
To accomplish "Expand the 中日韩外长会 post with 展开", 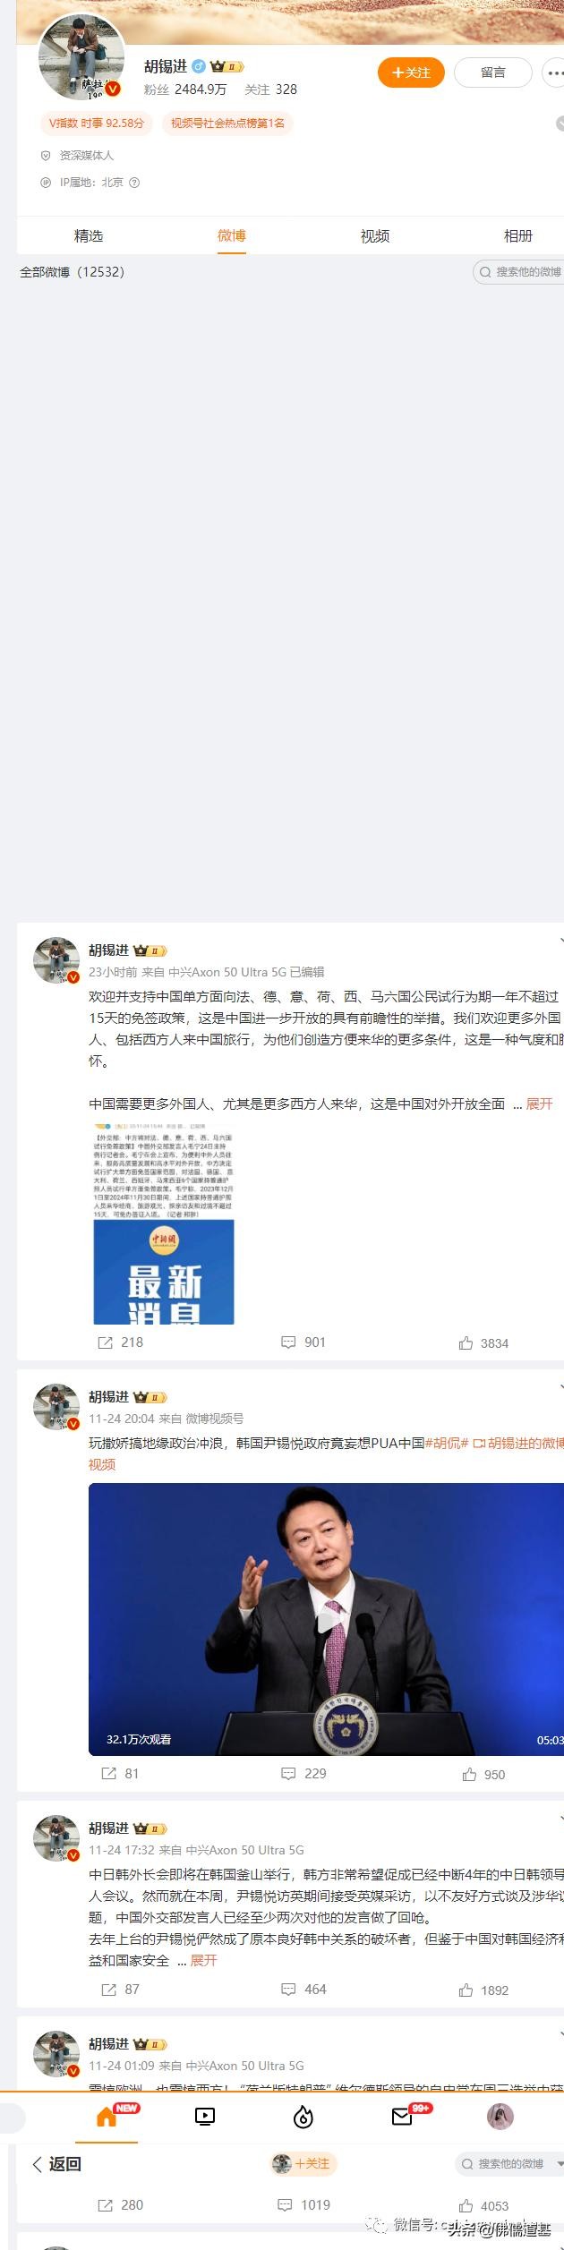I will click(203, 1960).
